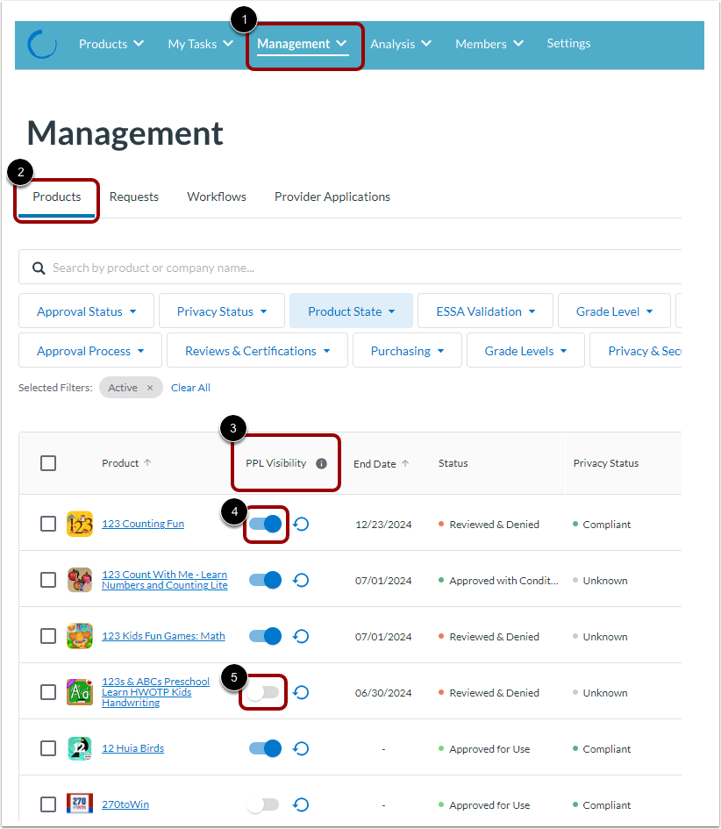Image resolution: width=721 pixels, height=829 pixels.
Task: Open the Products menu in top navigation
Action: coord(111,44)
